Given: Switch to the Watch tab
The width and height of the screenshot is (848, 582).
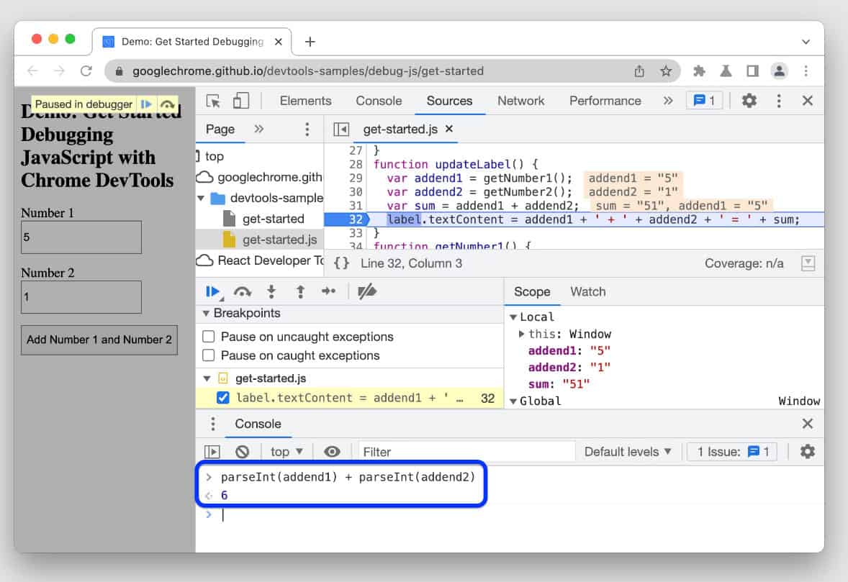Looking at the screenshot, I should pyautogui.click(x=588, y=292).
